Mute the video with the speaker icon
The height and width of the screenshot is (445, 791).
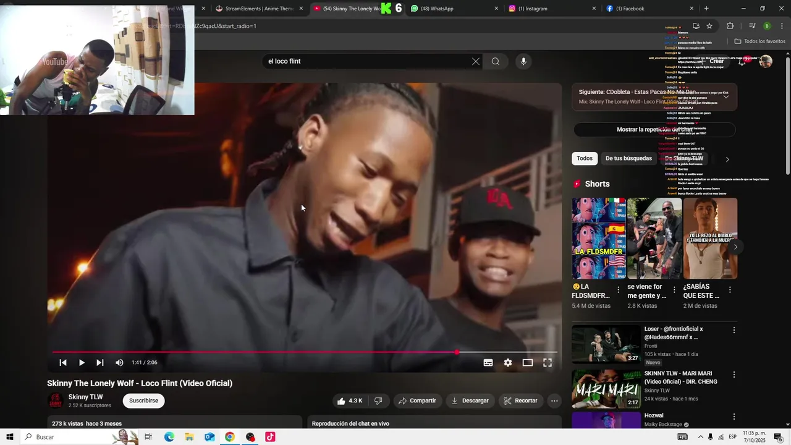pos(119,363)
